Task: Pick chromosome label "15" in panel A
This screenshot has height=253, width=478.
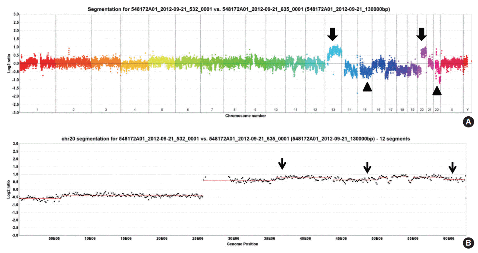Action: click(364, 110)
